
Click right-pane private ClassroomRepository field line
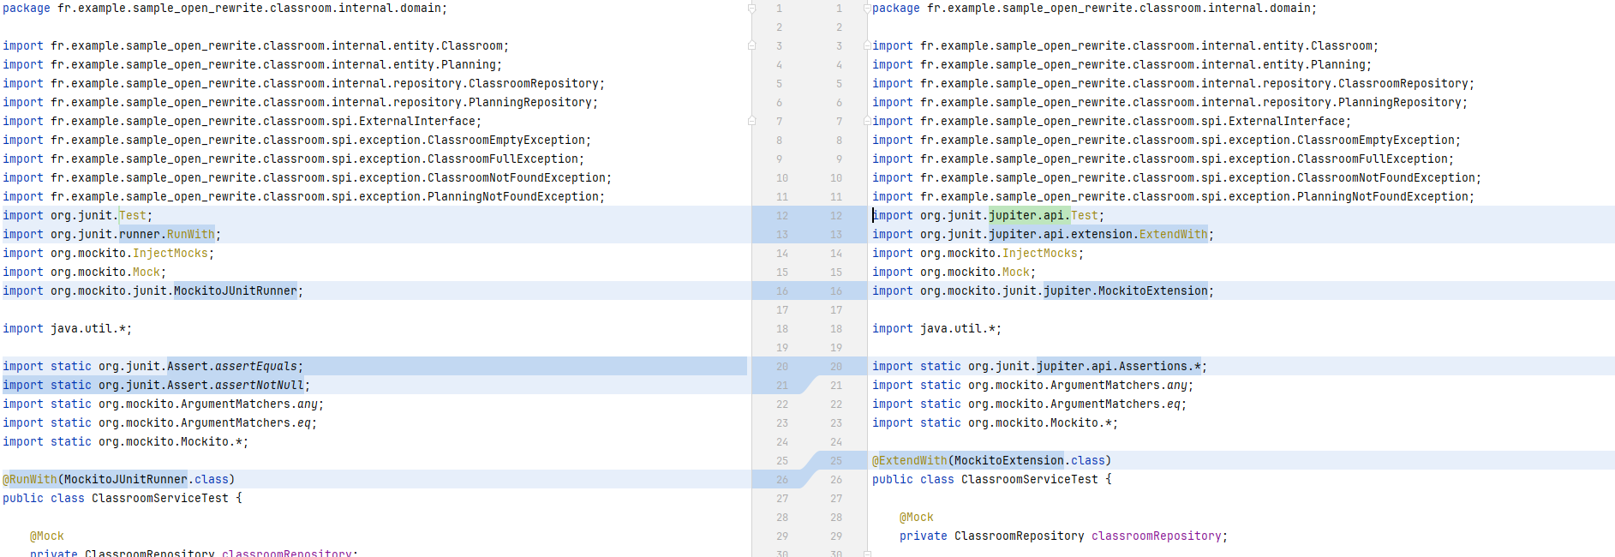[x=1063, y=536]
